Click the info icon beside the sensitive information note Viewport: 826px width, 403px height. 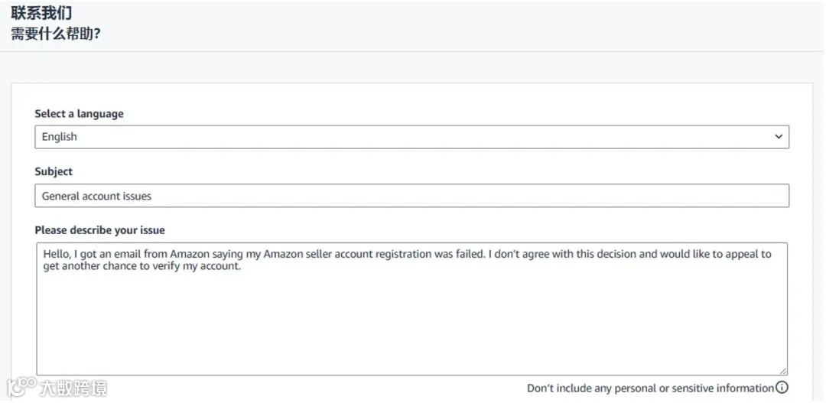(x=782, y=388)
